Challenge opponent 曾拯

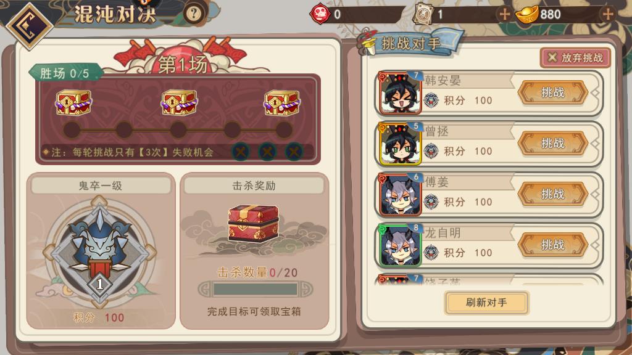click(552, 143)
